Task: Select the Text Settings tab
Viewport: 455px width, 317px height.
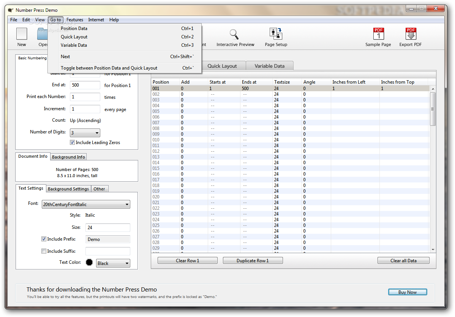Action: coord(31,189)
